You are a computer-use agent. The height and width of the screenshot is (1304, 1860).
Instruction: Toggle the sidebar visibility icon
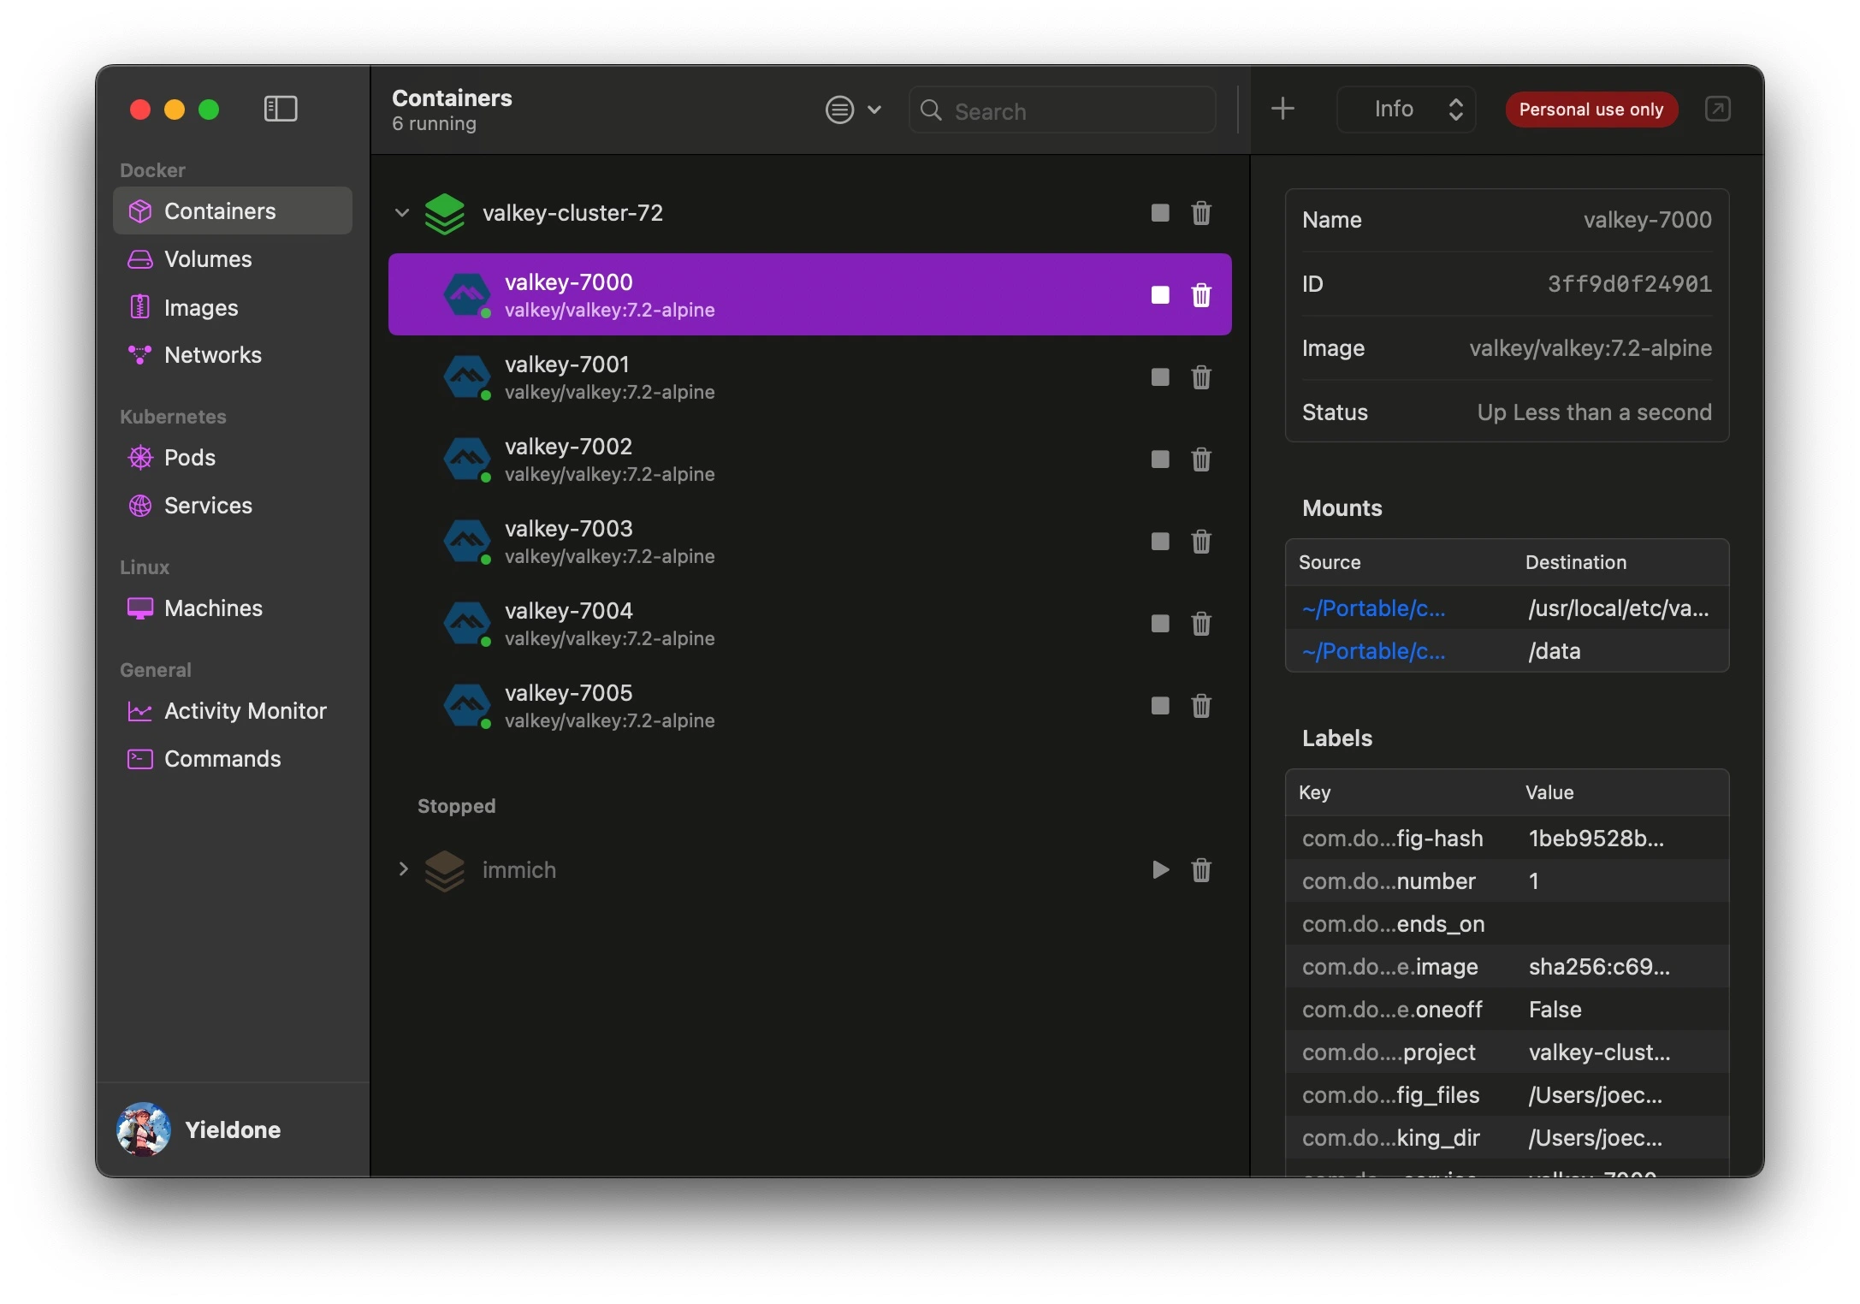281,109
